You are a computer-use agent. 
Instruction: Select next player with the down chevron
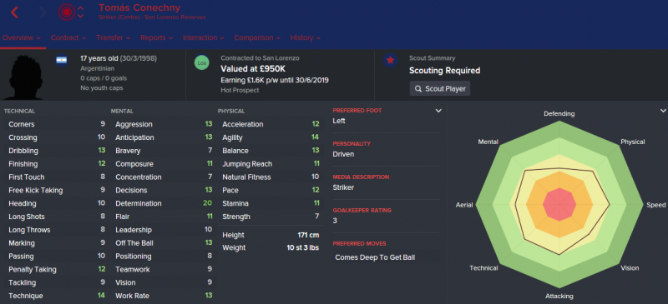(80, 16)
